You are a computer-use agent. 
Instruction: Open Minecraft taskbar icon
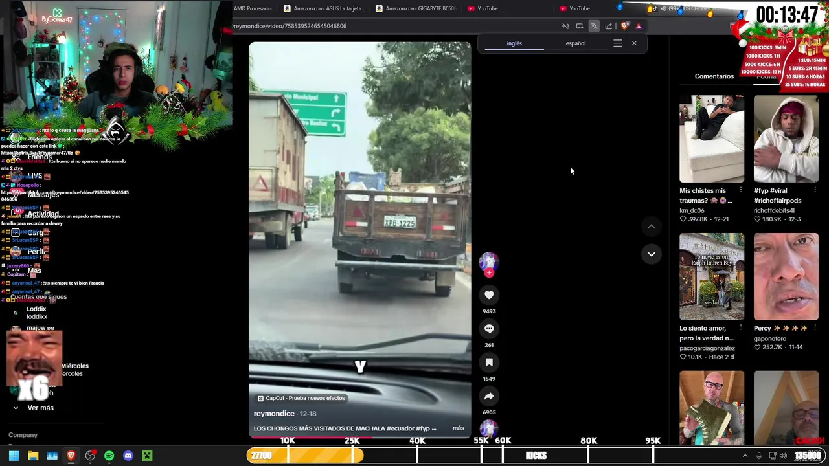[x=147, y=456]
